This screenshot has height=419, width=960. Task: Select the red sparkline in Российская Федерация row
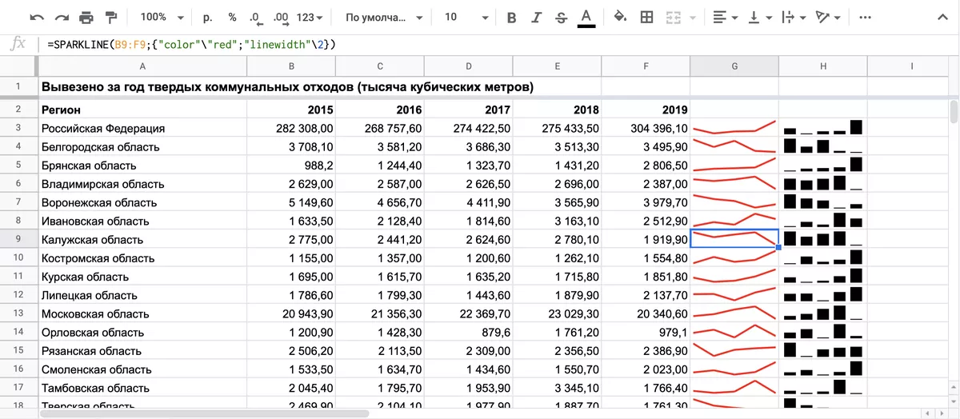point(734,128)
